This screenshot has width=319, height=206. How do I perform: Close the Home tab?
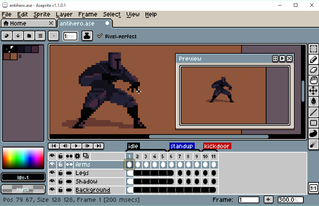pyautogui.click(x=51, y=23)
